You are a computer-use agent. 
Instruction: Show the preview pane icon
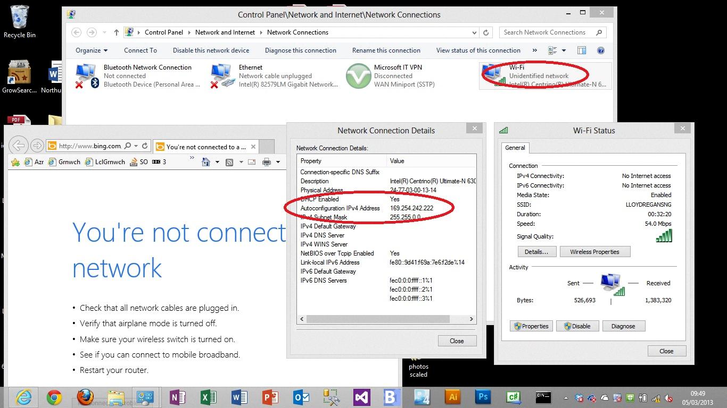click(x=582, y=50)
